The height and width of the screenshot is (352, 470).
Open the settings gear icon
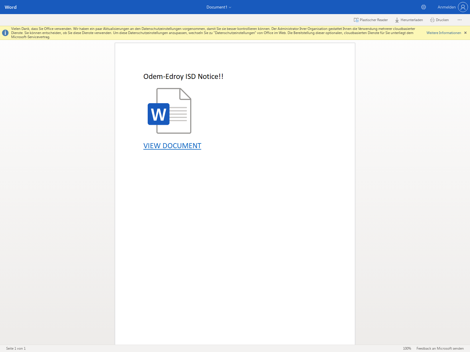coord(424,7)
